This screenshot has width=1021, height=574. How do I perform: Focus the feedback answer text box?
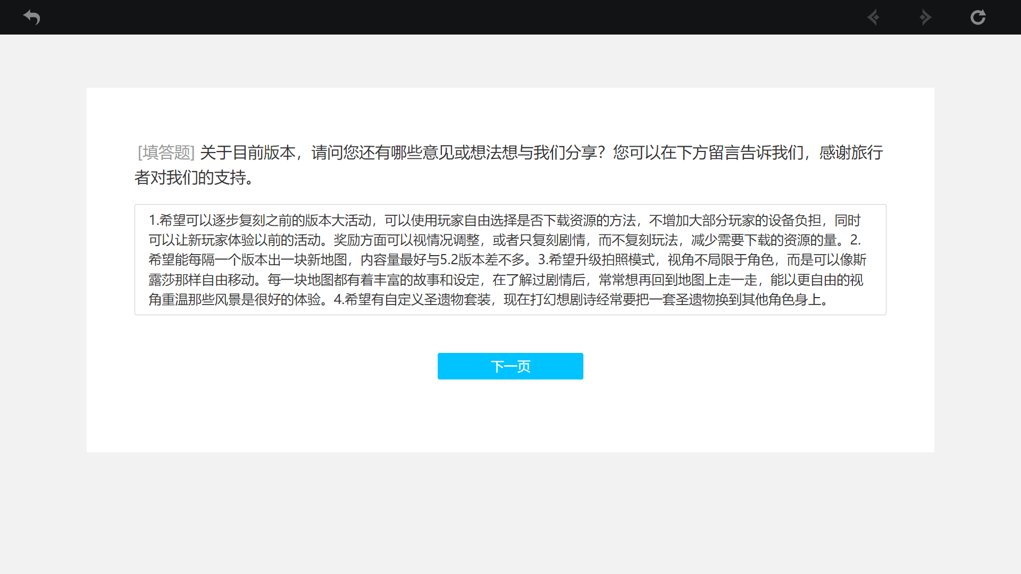510,259
